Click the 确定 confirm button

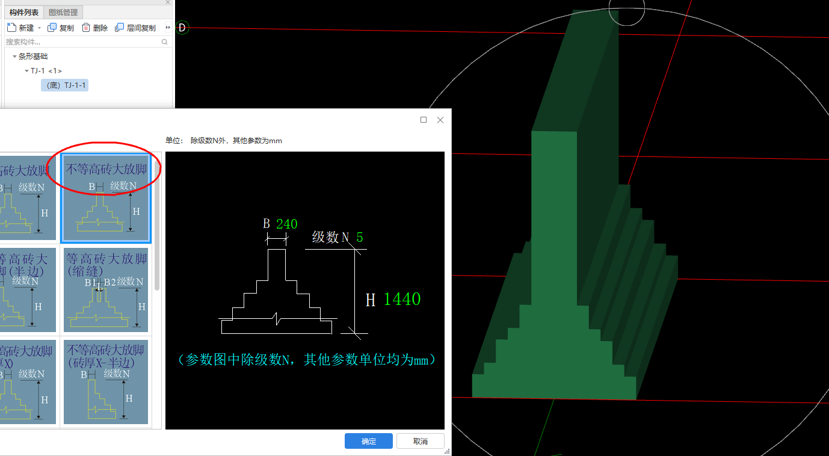369,441
